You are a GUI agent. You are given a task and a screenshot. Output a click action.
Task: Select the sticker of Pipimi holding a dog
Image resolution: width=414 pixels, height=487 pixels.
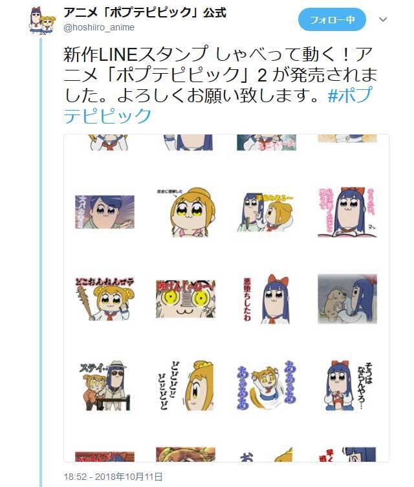[x=347, y=299]
